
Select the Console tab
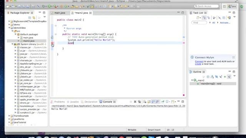coord(108,102)
